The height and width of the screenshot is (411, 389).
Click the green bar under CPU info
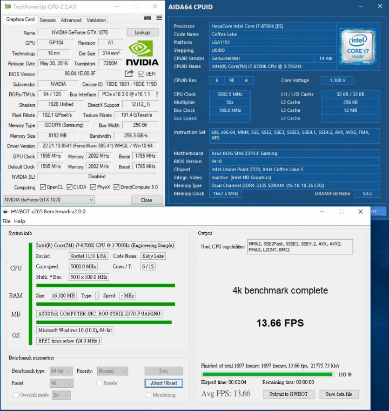point(105,286)
